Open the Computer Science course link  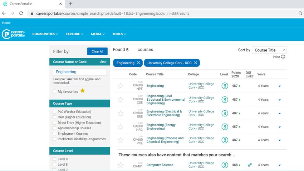coord(160,165)
